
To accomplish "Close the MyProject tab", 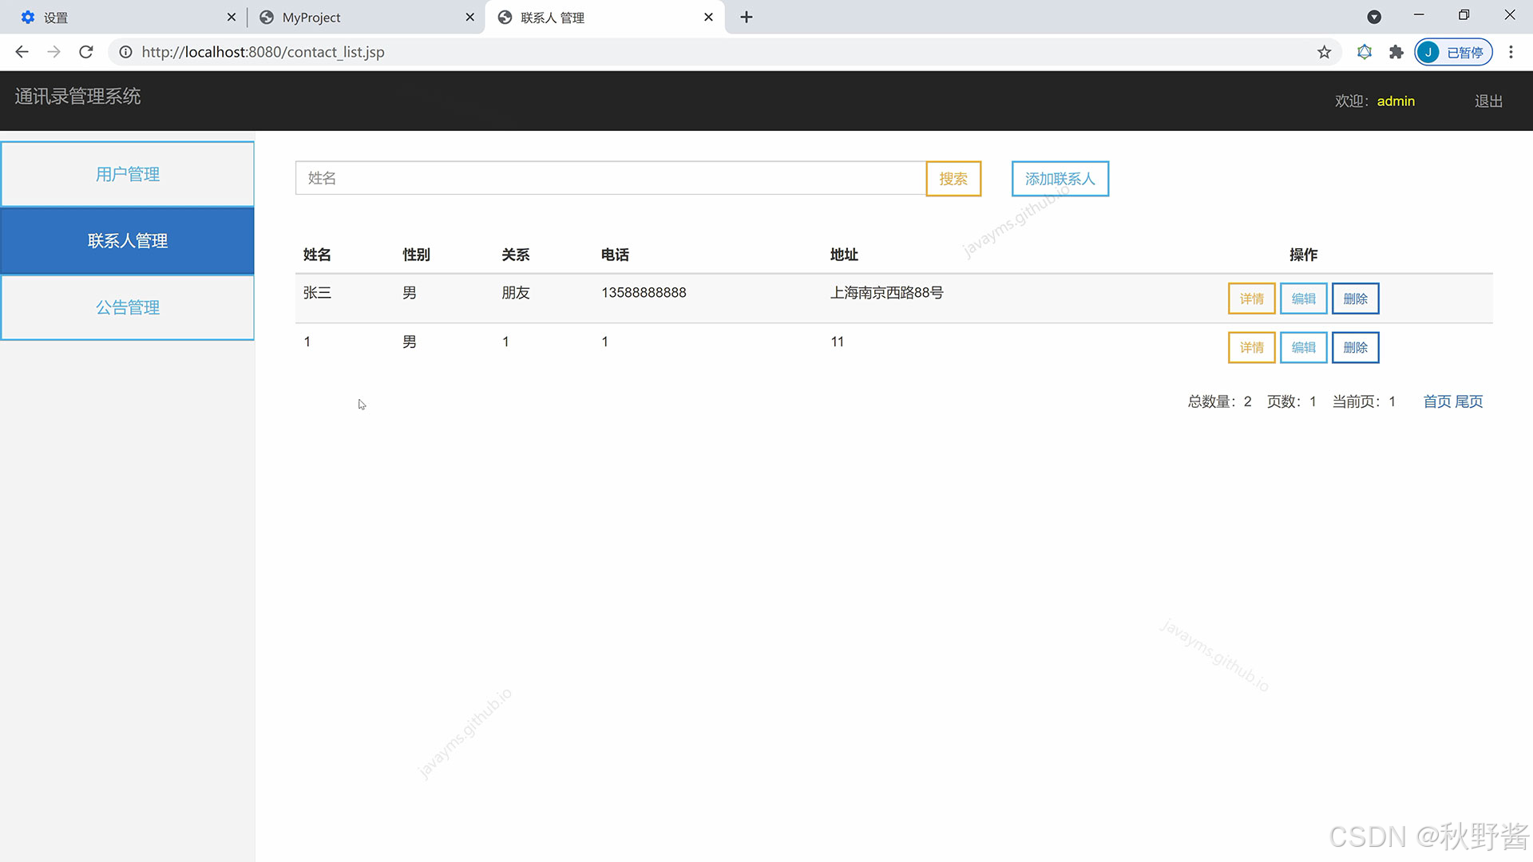I will click(x=469, y=17).
